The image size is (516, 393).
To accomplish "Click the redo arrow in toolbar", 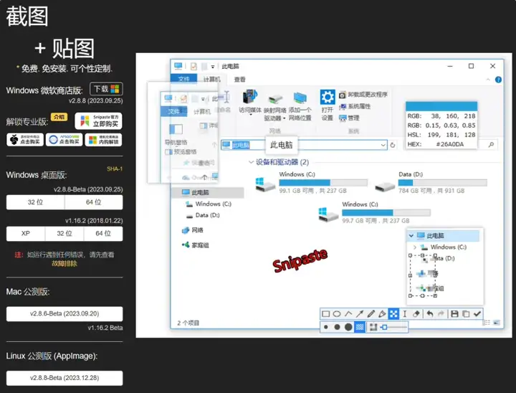I will pyautogui.click(x=441, y=314).
